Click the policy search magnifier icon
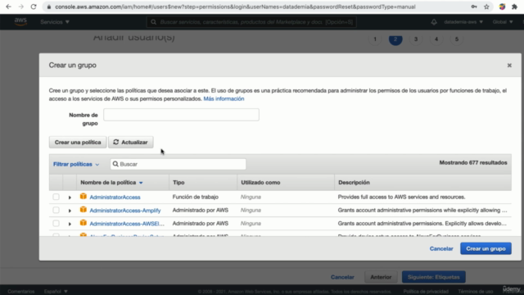This screenshot has height=295, width=524. [x=115, y=164]
